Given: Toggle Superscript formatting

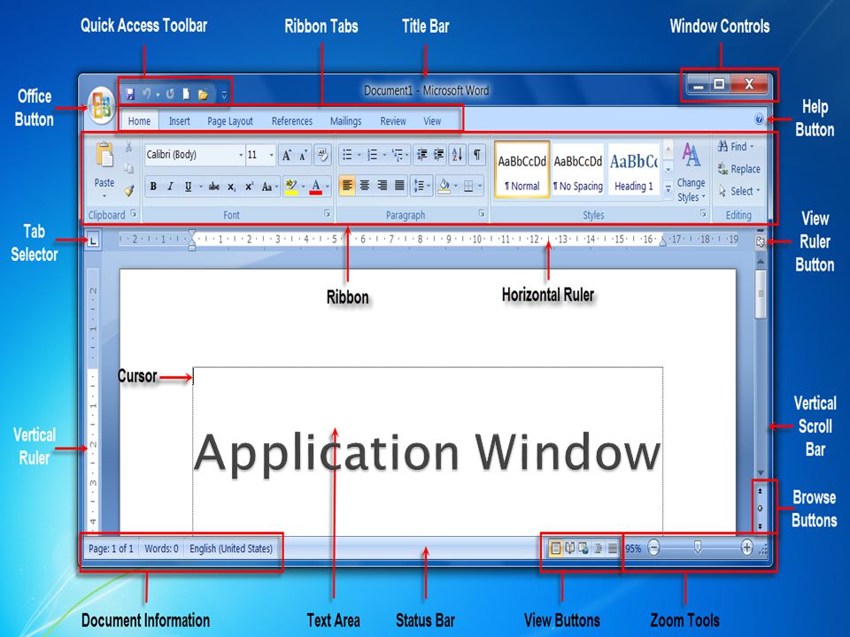Looking at the screenshot, I should (249, 187).
